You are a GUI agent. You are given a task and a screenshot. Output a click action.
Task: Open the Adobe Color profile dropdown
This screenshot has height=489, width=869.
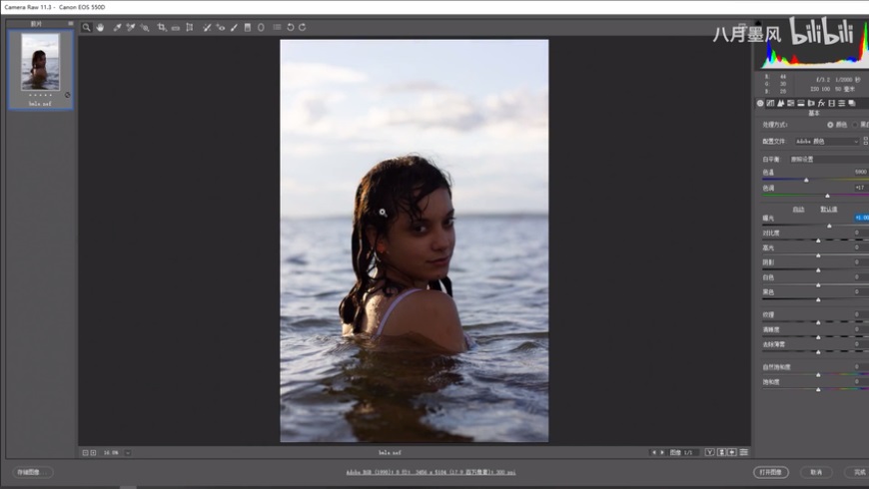[827, 142]
